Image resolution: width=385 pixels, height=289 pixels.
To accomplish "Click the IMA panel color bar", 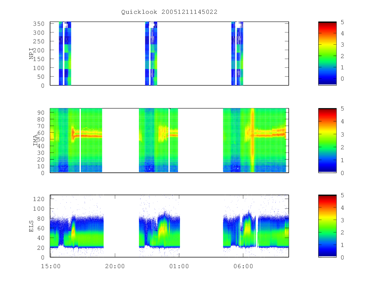I will [x=327, y=140].
